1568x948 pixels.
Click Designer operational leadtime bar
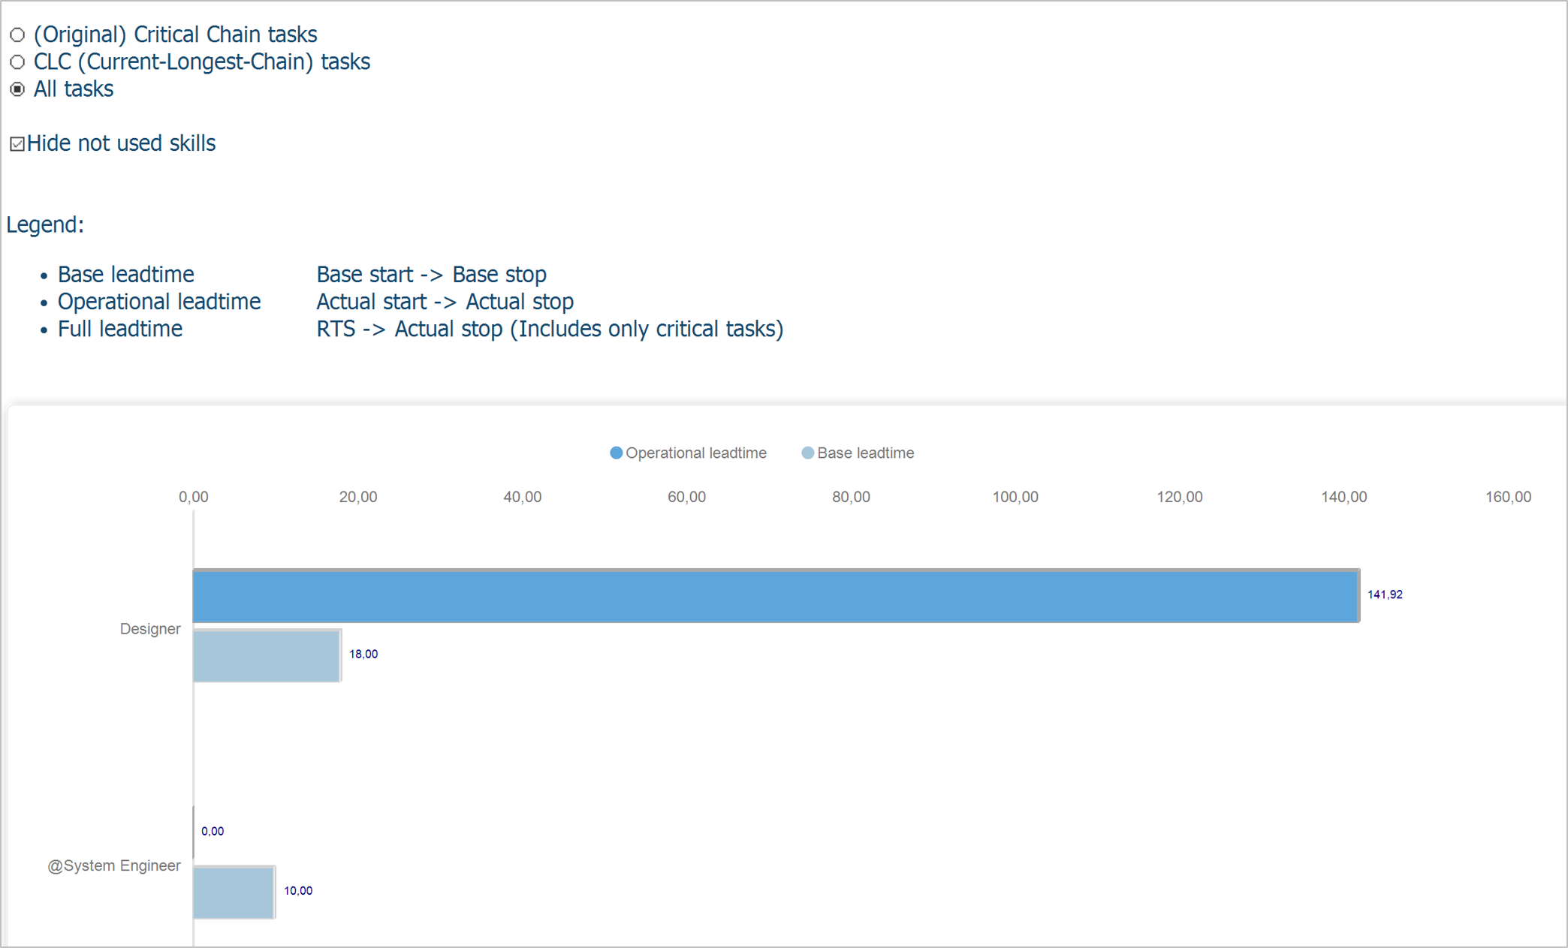click(x=775, y=596)
